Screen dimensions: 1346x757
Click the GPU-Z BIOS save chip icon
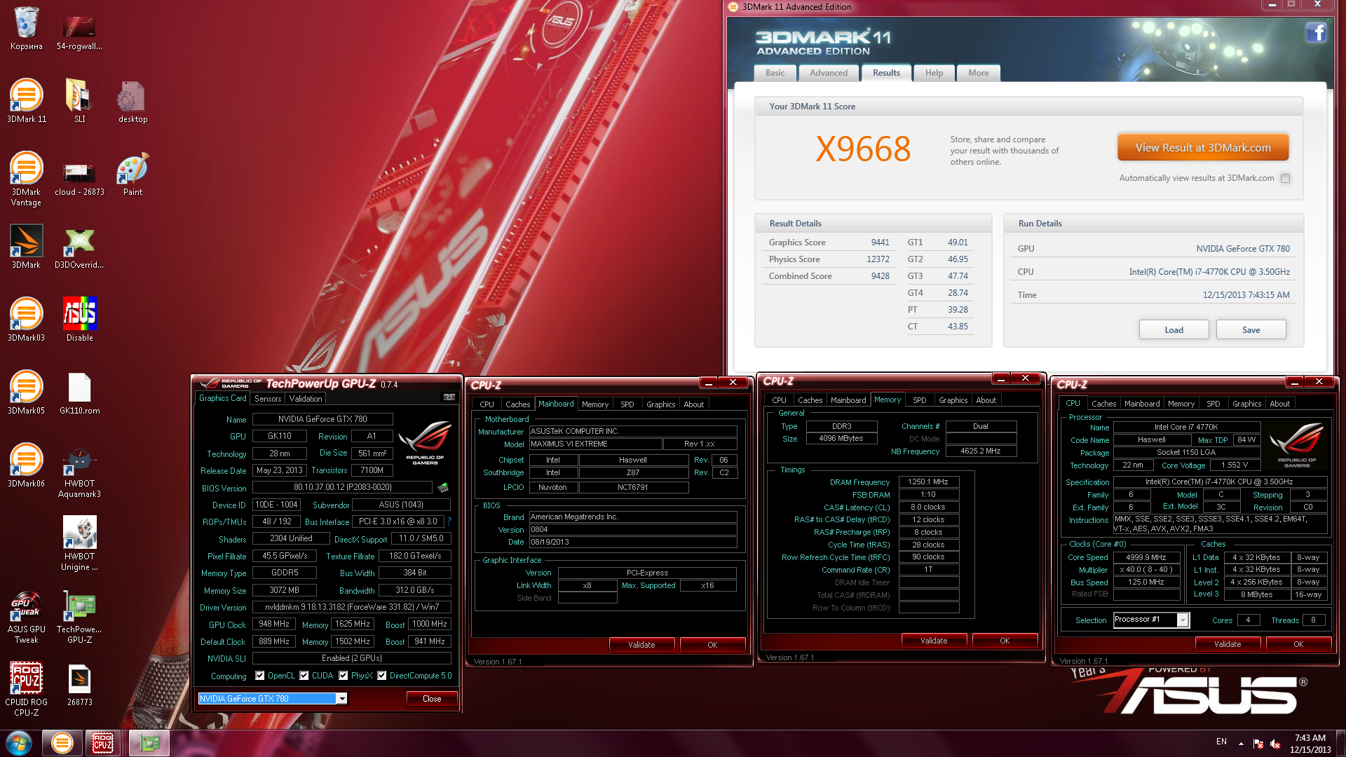click(442, 487)
